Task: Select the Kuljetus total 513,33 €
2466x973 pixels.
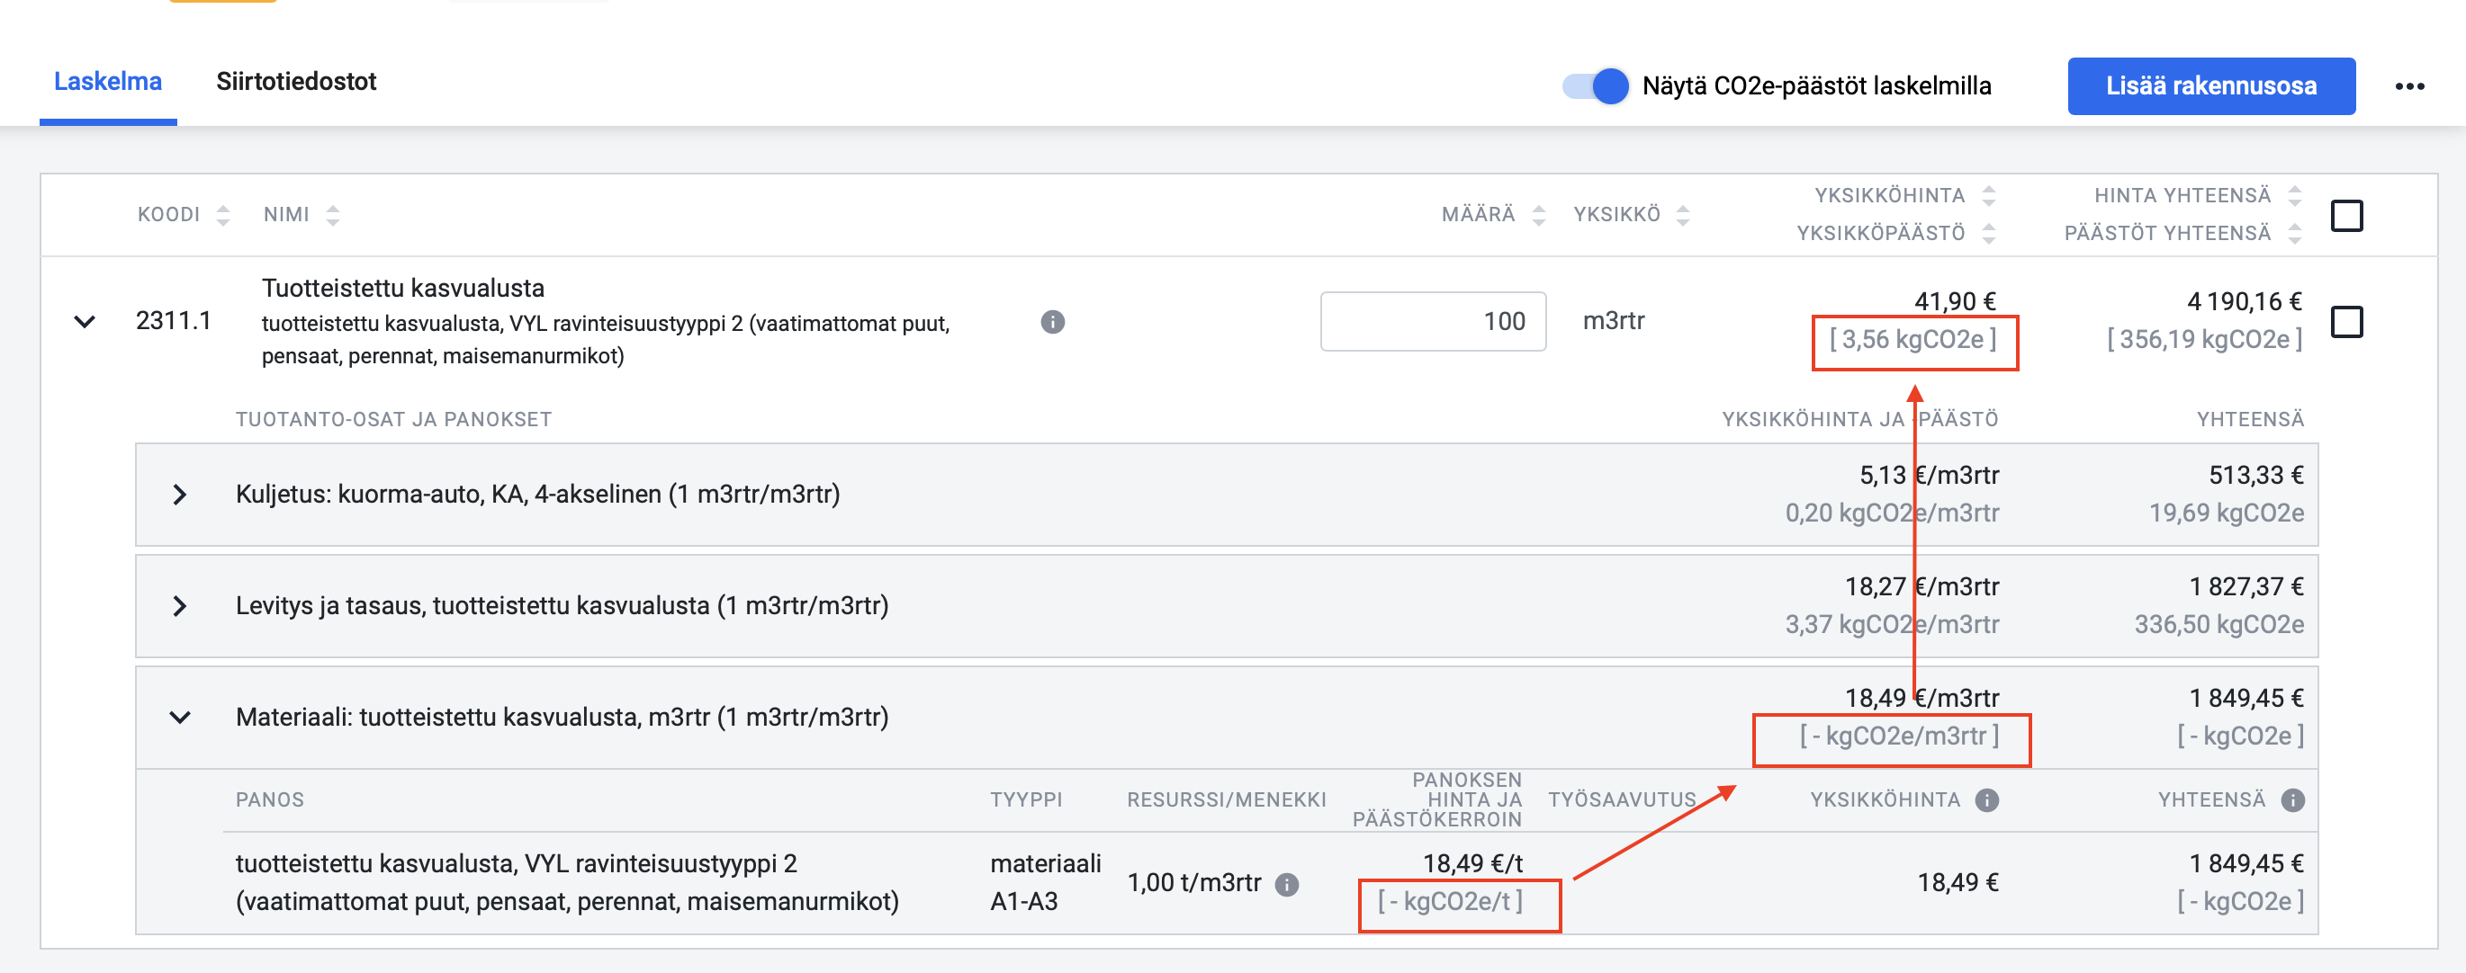Action: point(2255,476)
